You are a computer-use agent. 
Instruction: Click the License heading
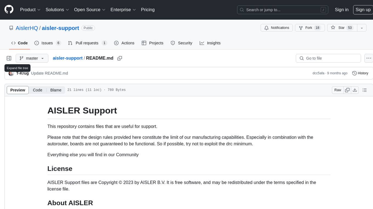[60, 169]
